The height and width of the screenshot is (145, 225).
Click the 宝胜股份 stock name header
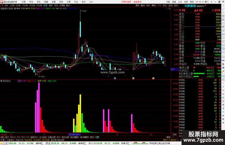pyautogui.click(x=190, y=6)
